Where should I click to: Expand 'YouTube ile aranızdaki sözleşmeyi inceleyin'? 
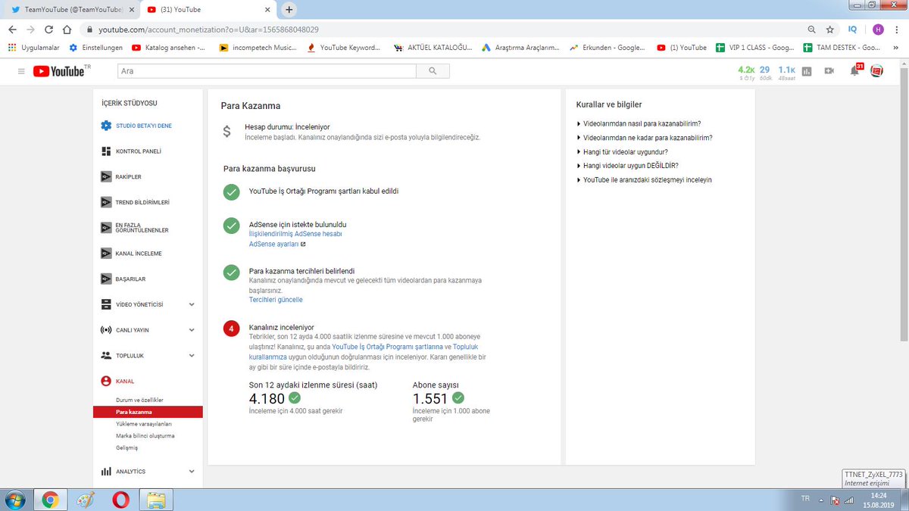[x=644, y=180]
